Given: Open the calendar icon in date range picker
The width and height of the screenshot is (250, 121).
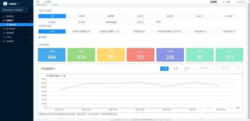Looking at the screenshot, I should pos(237,67).
